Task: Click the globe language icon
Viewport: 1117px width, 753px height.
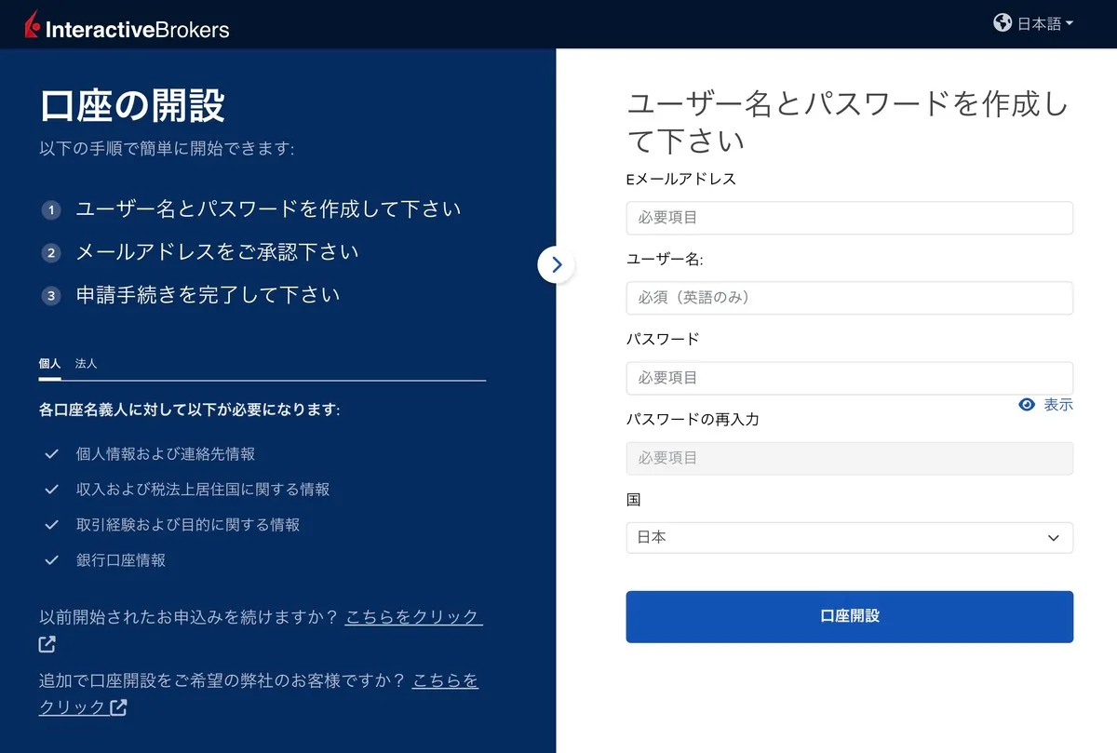Action: pos(1003,23)
